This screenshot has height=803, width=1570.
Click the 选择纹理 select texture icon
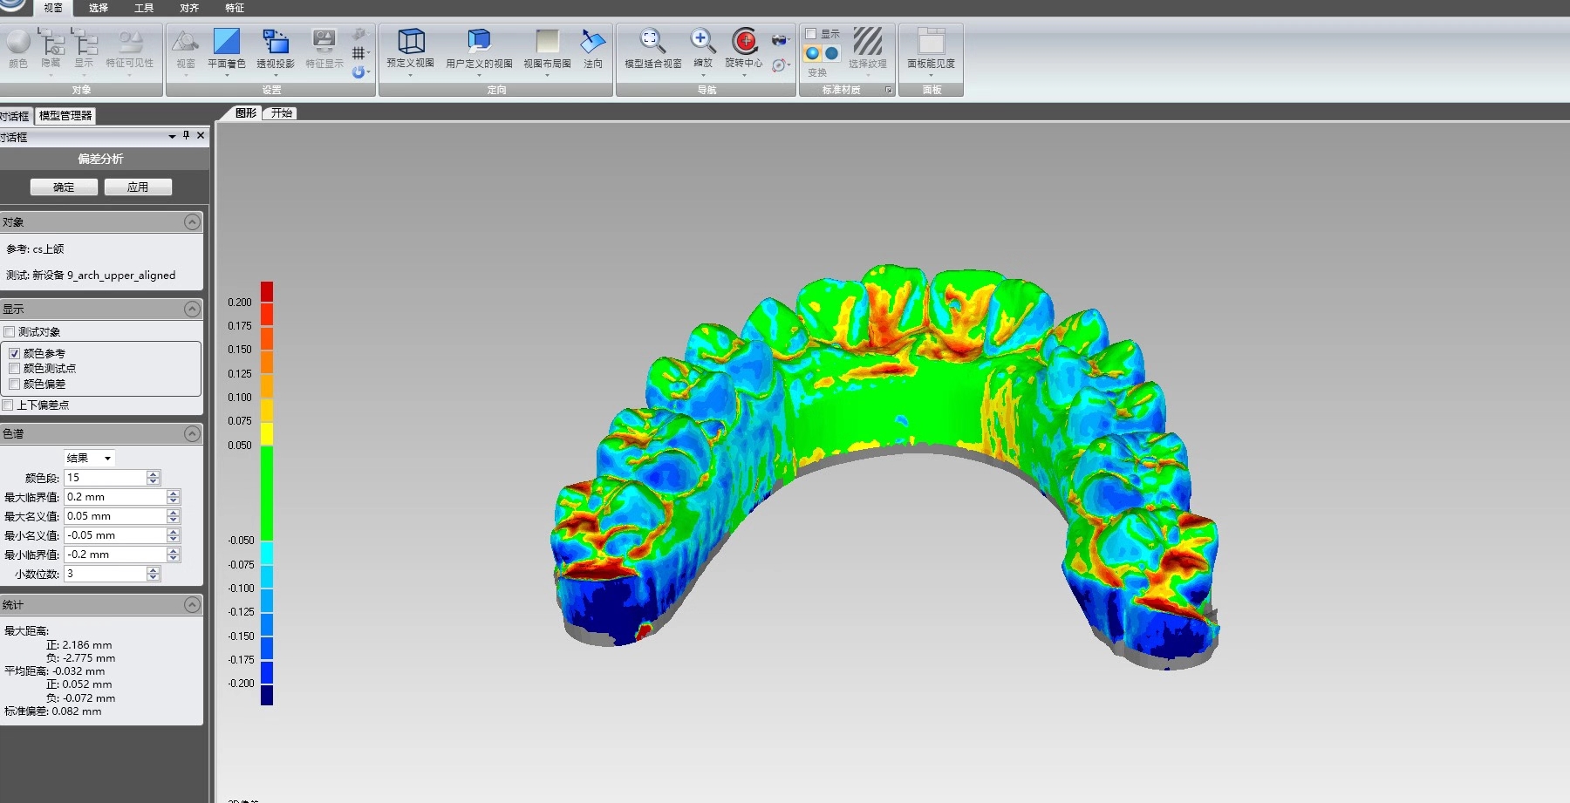click(868, 41)
